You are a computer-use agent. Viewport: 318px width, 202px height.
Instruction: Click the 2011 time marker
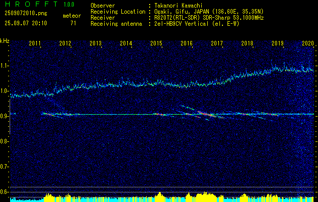point(35,43)
